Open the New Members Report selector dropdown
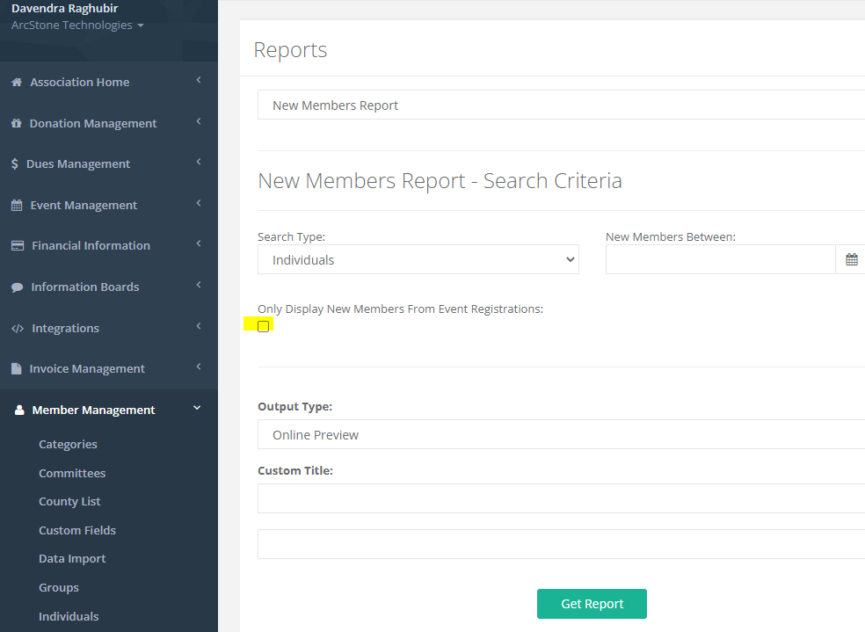865x632 pixels. (x=561, y=105)
